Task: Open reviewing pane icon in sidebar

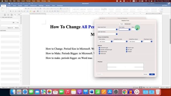Action: 12,15
